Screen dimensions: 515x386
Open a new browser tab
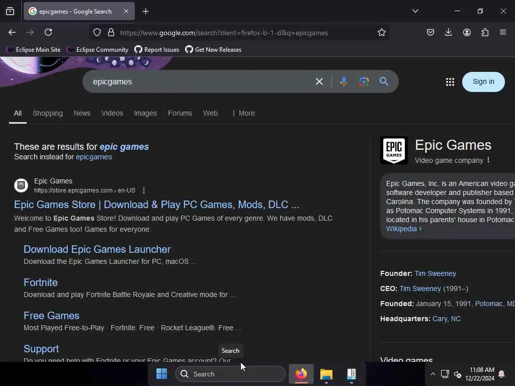pos(145,12)
